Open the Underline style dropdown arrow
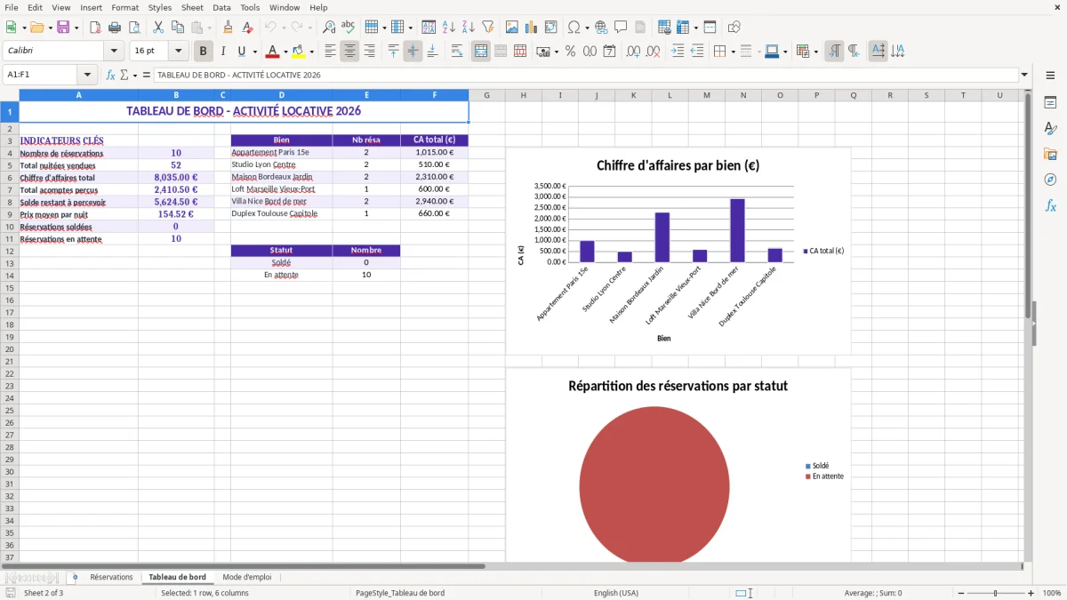The height and width of the screenshot is (600, 1067). click(x=254, y=52)
